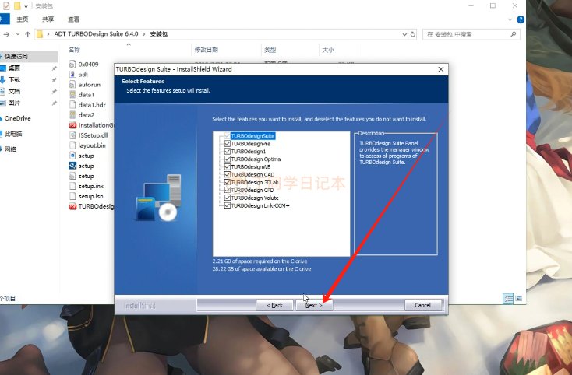
Task: Open the 主页 ribbon tab
Action: coord(23,19)
